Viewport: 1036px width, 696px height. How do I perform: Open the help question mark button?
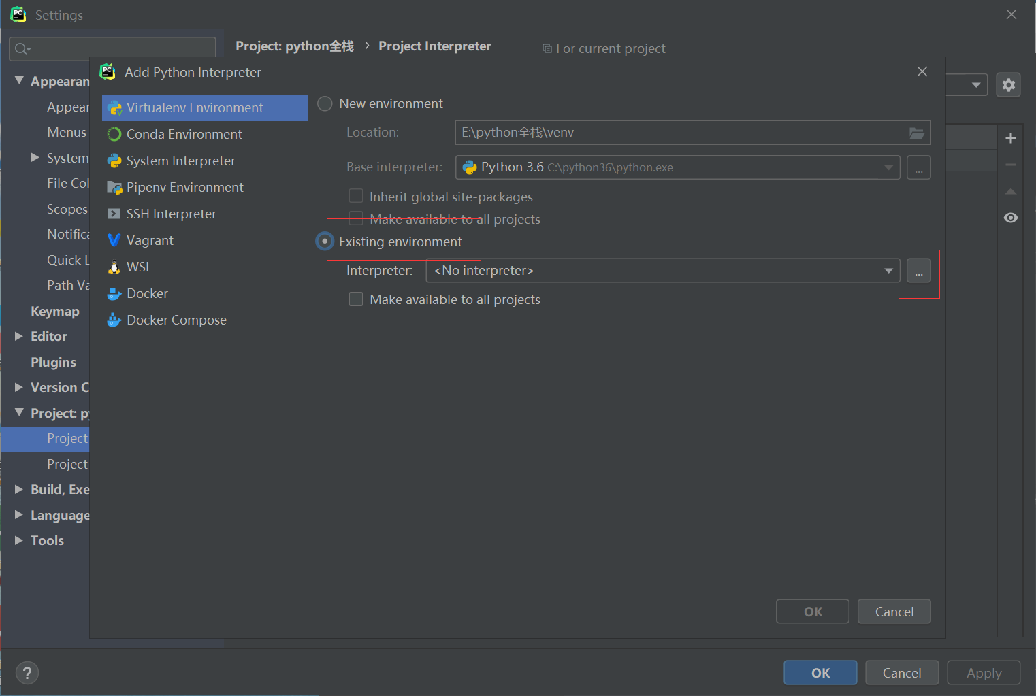tap(27, 673)
